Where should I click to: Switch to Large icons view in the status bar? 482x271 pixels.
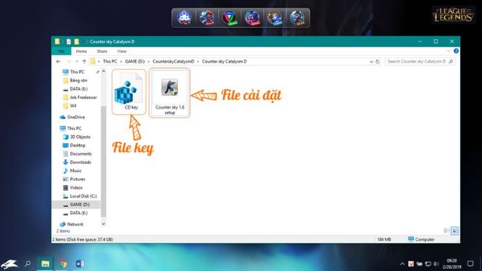click(x=454, y=230)
